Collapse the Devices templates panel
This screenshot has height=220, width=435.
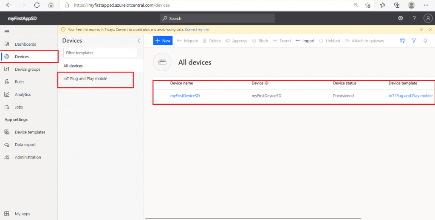(139, 41)
